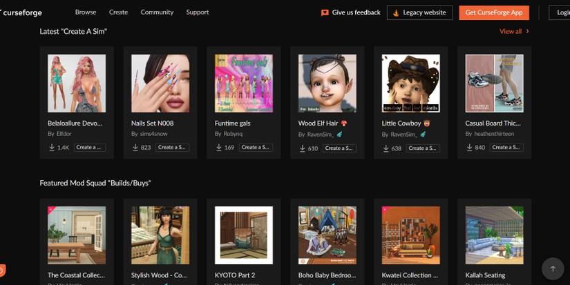This screenshot has width=570, height=285.
Task: Click the Funtime gals title
Action: (233, 123)
